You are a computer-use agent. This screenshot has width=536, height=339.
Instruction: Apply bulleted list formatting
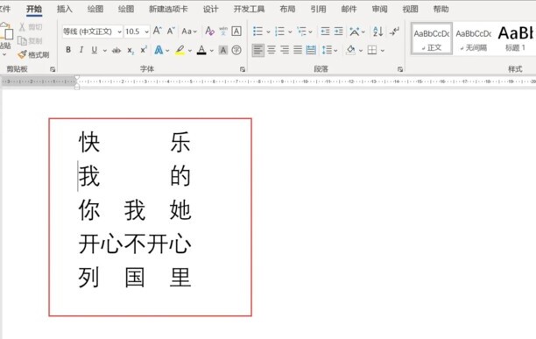[x=257, y=32]
